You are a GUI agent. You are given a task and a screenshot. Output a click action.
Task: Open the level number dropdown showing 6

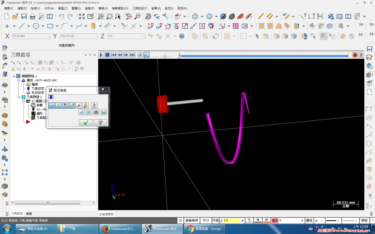[302, 220]
